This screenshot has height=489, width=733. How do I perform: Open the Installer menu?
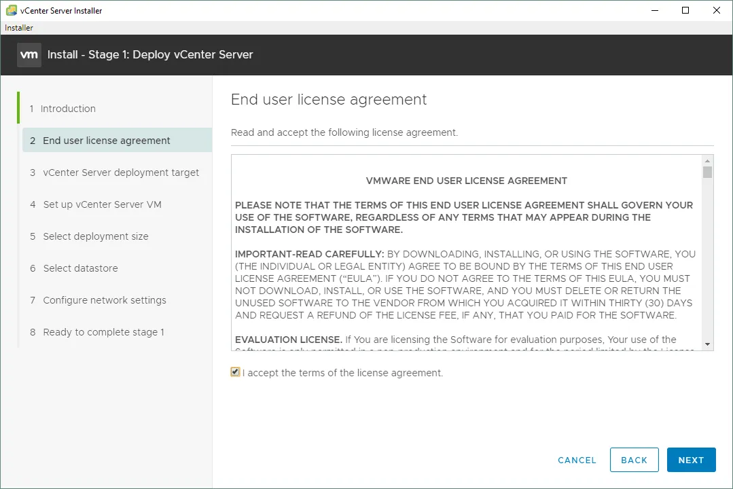coord(19,28)
